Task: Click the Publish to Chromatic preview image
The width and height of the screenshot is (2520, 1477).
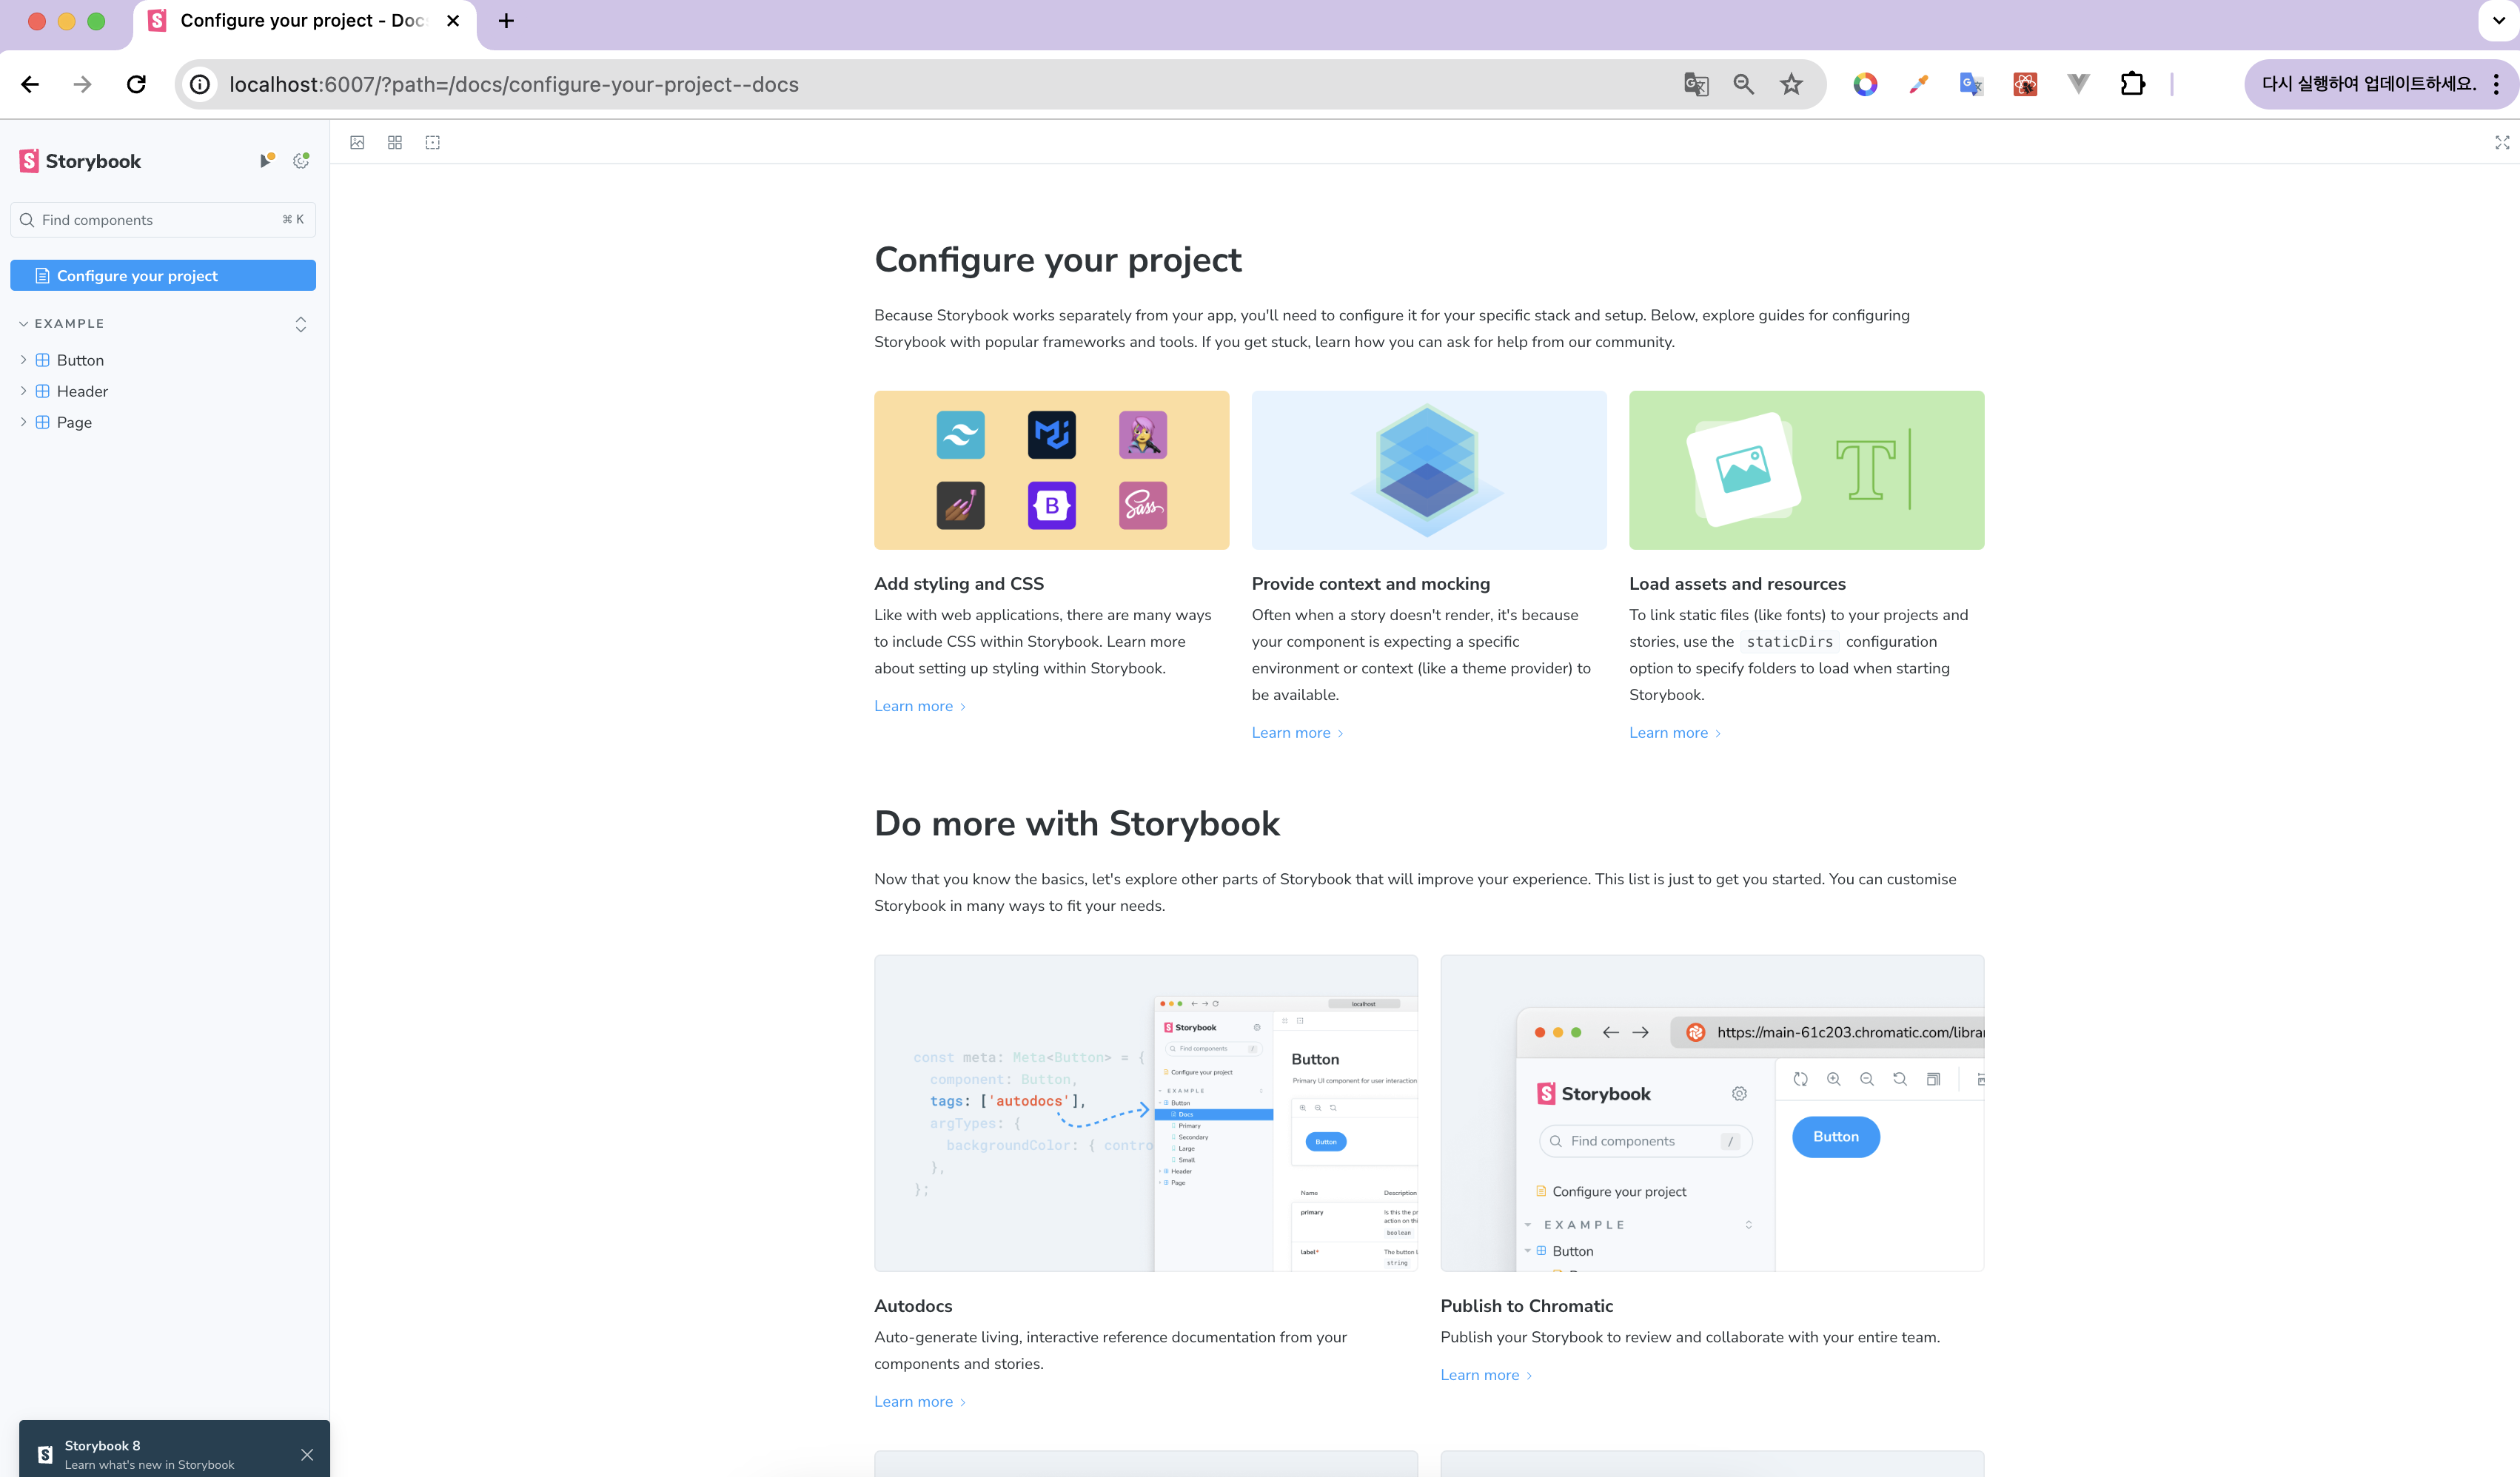Action: (1712, 1113)
